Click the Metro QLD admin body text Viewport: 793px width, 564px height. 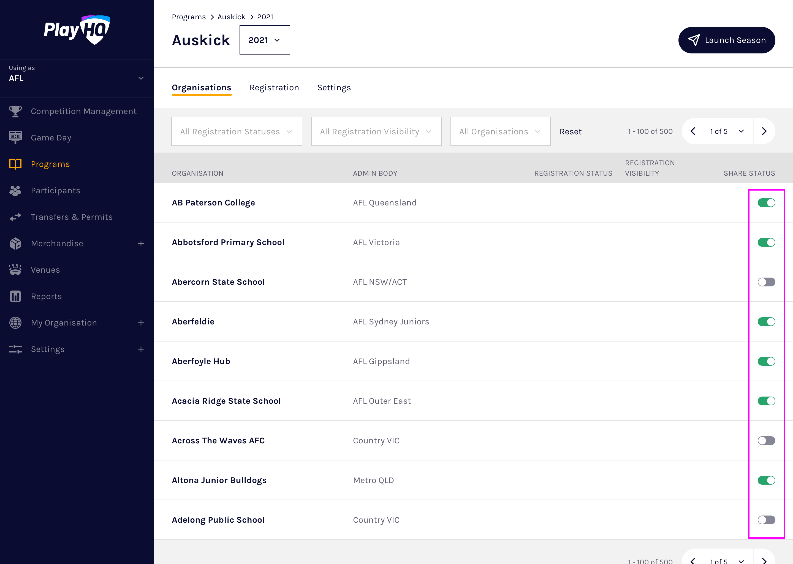click(x=373, y=480)
